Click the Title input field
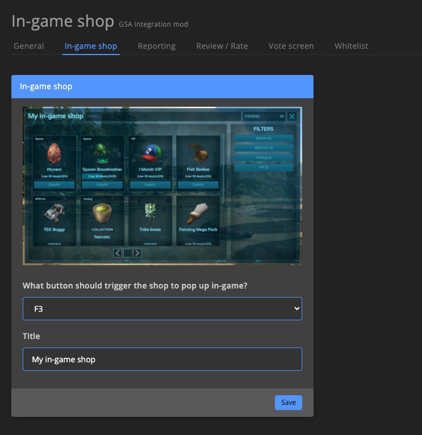This screenshot has height=435, width=422. pos(162,359)
